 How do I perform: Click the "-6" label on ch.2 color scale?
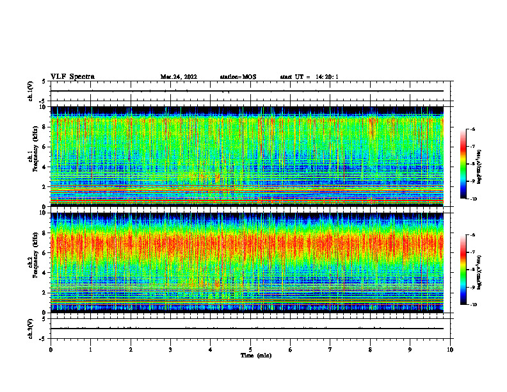click(472, 235)
